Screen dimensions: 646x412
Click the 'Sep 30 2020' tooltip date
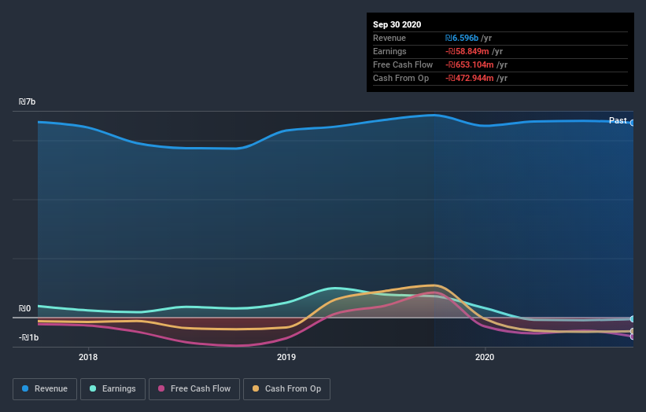[397, 24]
